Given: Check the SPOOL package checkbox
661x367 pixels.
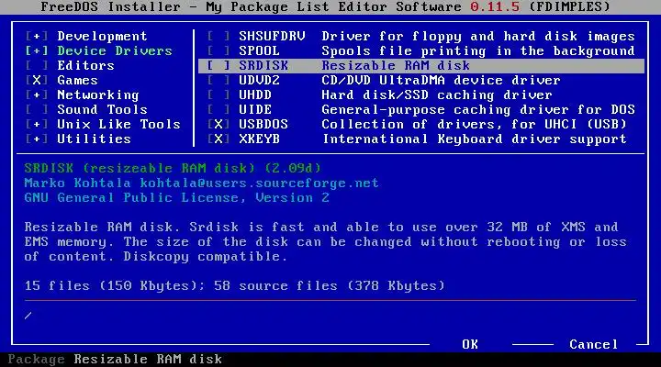Looking at the screenshot, I should [x=218, y=51].
